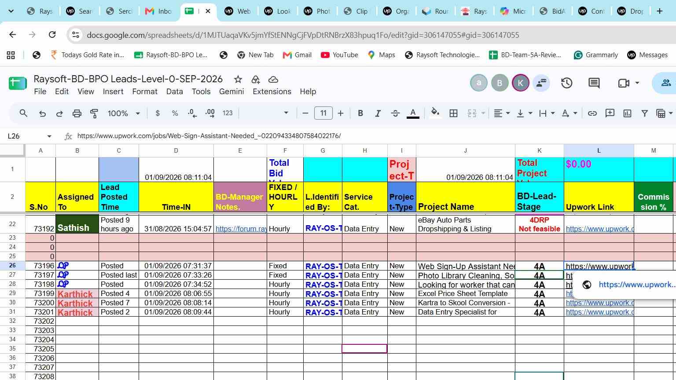Image resolution: width=676 pixels, height=380 pixels.
Task: Toggle strikethrough formatting
Action: pos(395,113)
